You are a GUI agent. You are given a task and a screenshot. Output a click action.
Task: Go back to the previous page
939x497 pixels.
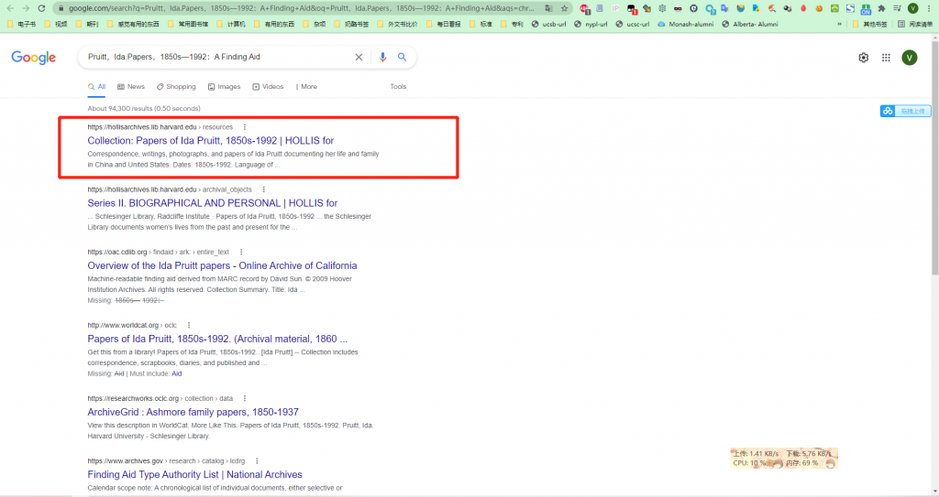[x=10, y=8]
